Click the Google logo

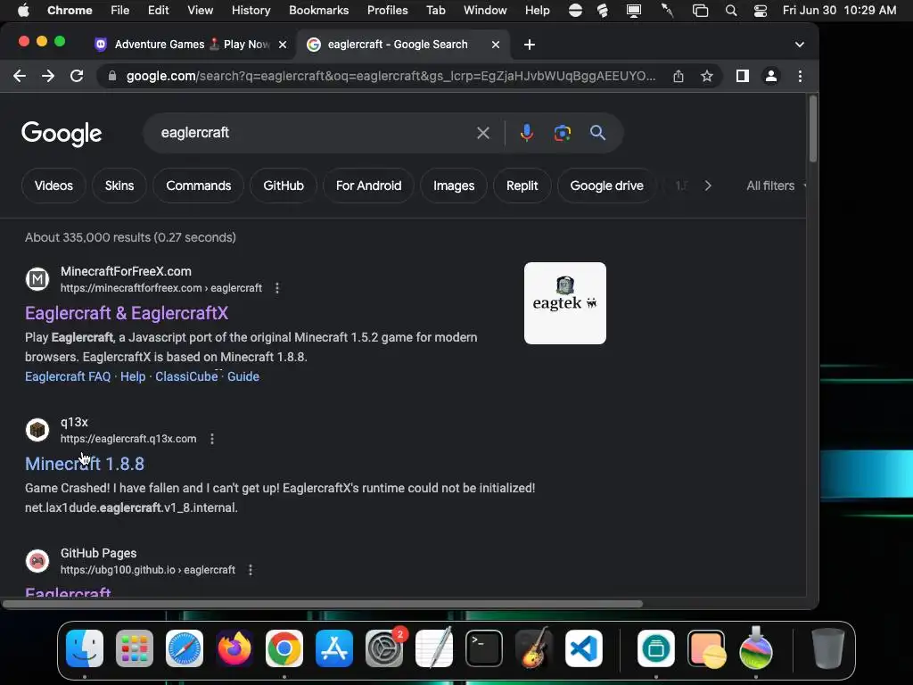click(62, 134)
